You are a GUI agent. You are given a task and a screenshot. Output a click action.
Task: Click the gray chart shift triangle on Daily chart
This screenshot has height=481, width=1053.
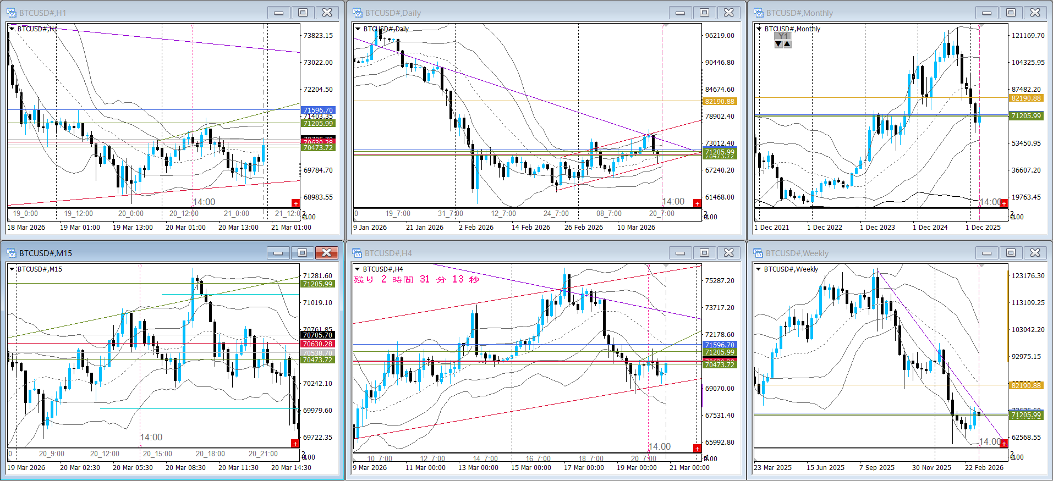click(x=666, y=25)
